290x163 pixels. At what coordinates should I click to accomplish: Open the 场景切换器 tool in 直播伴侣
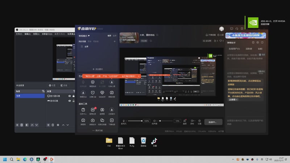coord(102,122)
